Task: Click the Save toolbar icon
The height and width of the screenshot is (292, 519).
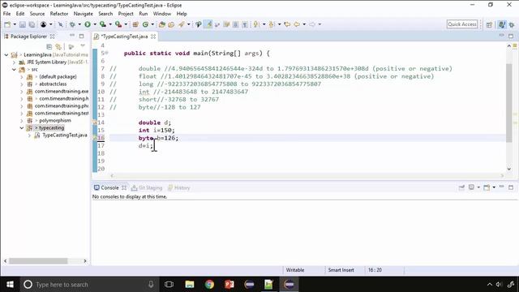Action: coord(23,24)
